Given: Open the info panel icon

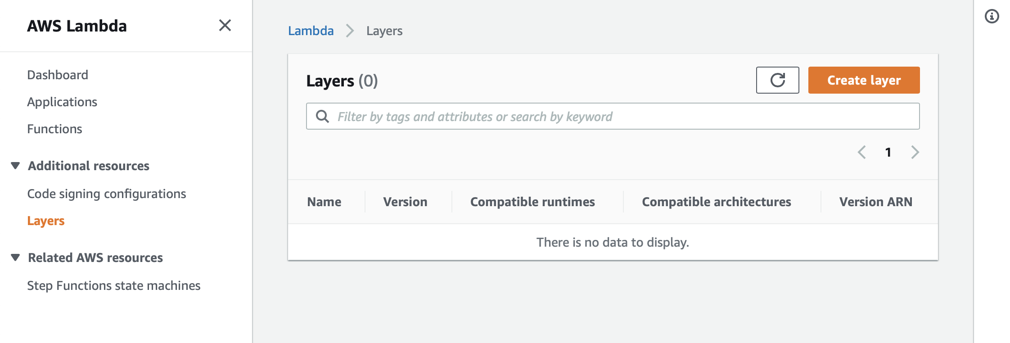Looking at the screenshot, I should pos(992,17).
